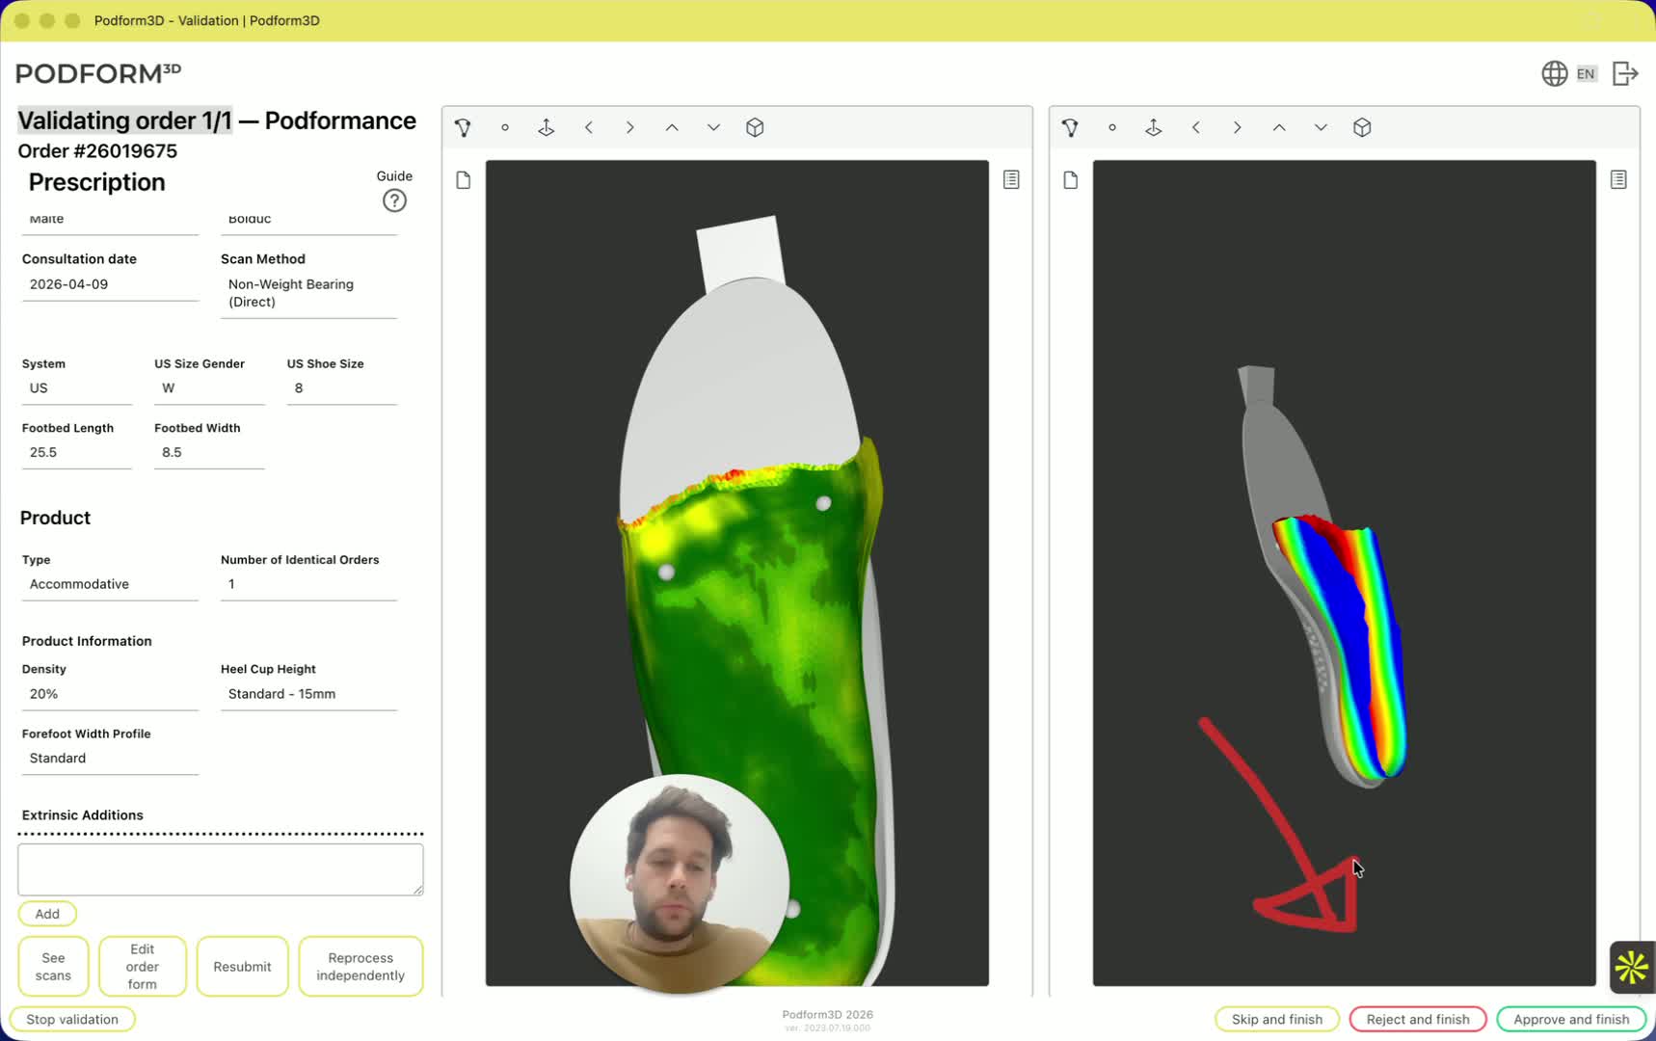Click the yellow starburst widget icon
1656x1041 pixels.
[x=1632, y=967]
